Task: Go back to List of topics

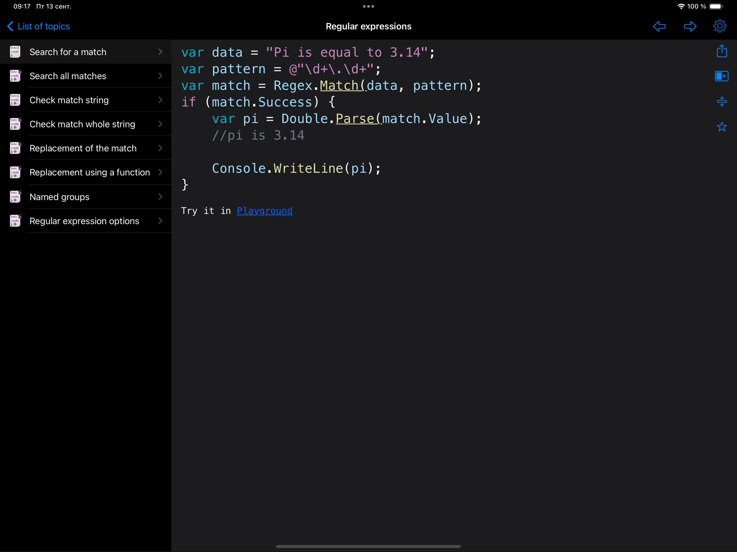Action: point(39,26)
